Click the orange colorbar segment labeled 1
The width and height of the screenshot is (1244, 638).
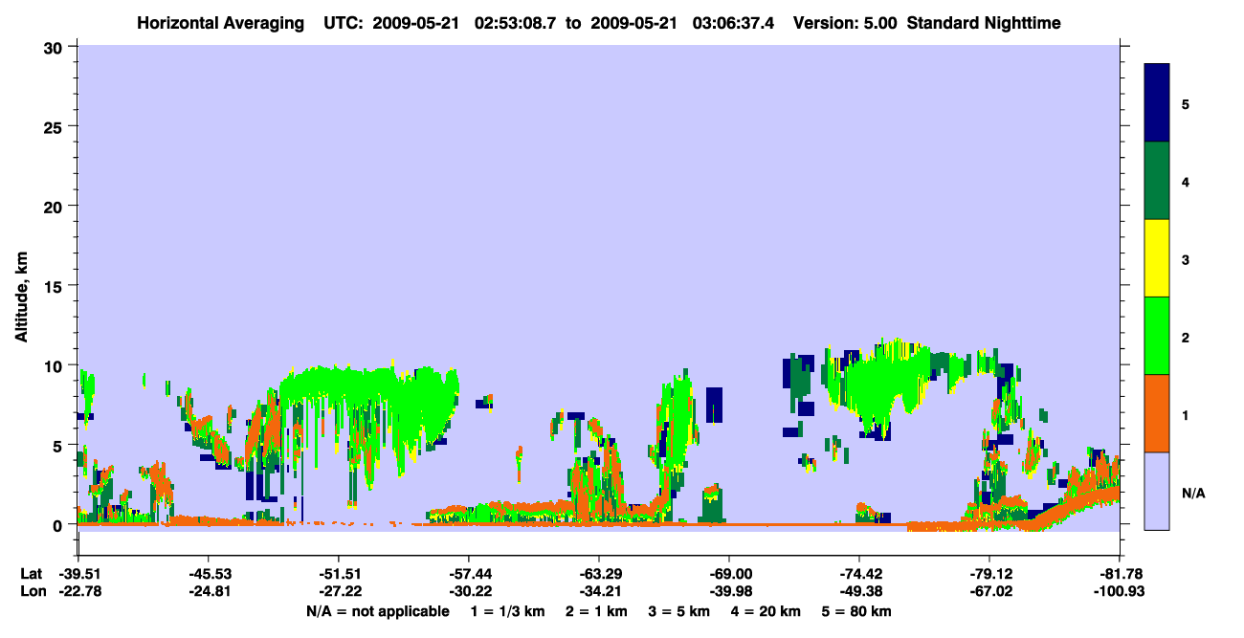click(1157, 413)
